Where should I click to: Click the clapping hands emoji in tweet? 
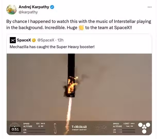81,28
